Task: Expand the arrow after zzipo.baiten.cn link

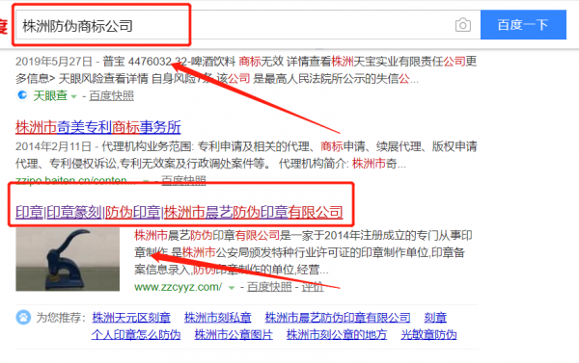Action: (x=147, y=181)
